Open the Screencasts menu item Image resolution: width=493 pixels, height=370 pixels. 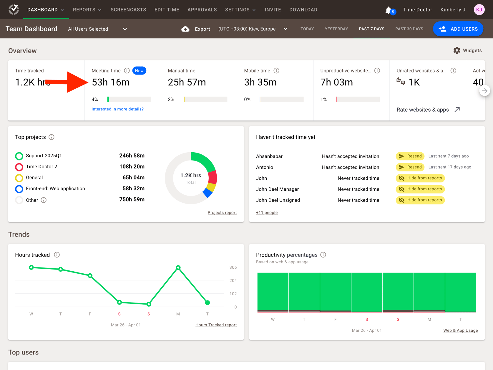coord(128,10)
